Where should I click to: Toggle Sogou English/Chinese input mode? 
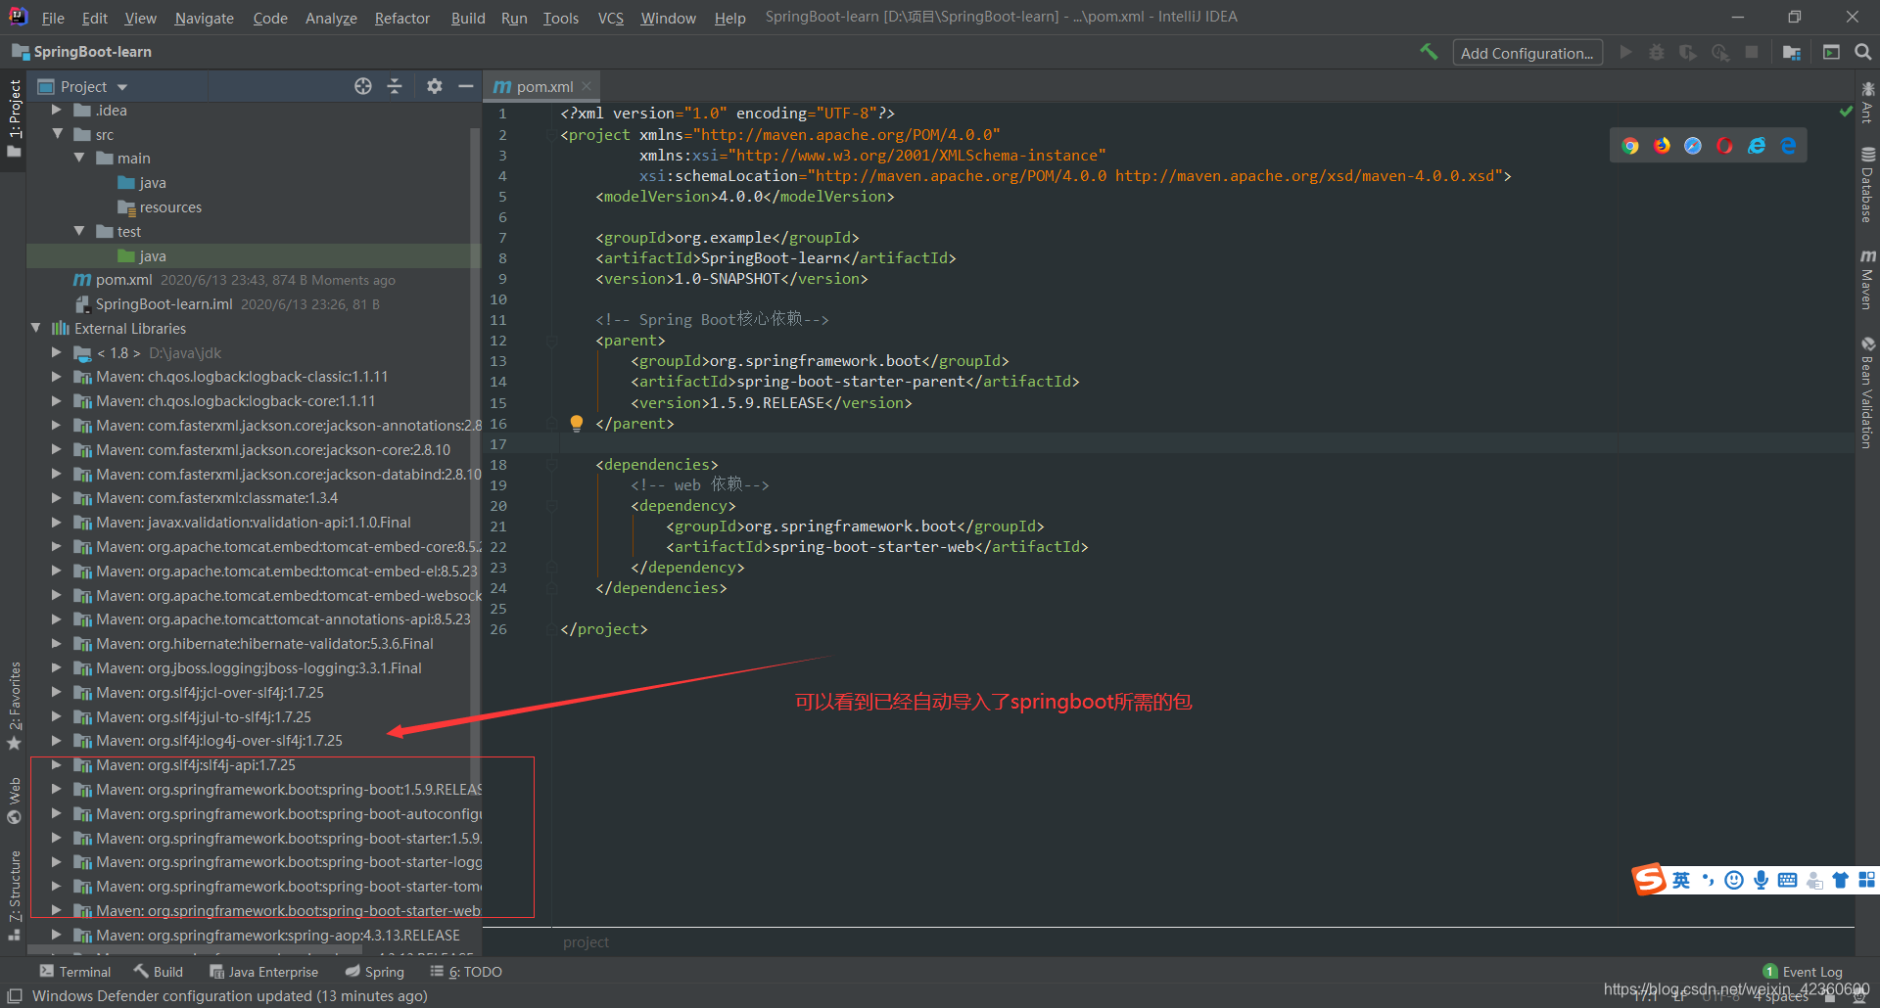pos(1681,880)
